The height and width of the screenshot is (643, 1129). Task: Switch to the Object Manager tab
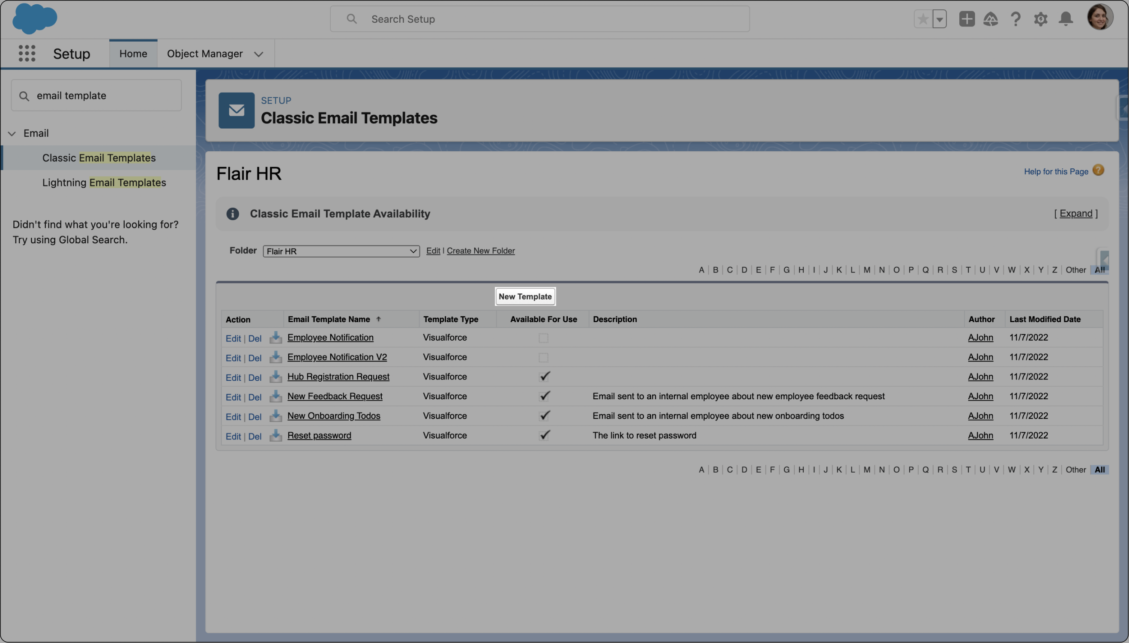coord(205,54)
